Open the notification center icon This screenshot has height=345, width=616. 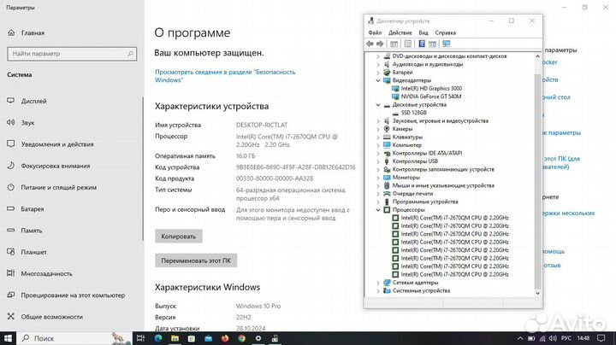pos(601,338)
